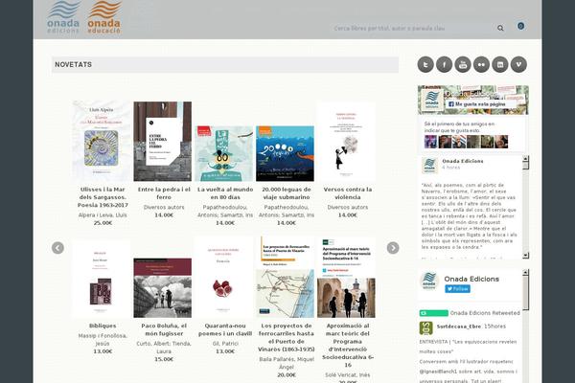Click the Facebook page banner image

tap(473, 100)
